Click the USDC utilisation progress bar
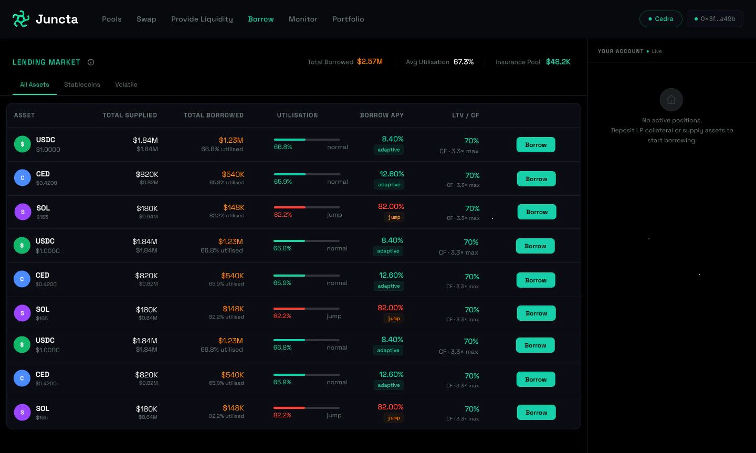756x453 pixels. pyautogui.click(x=306, y=139)
